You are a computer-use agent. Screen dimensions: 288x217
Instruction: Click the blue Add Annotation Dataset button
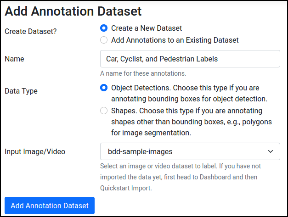pyautogui.click(x=50, y=206)
